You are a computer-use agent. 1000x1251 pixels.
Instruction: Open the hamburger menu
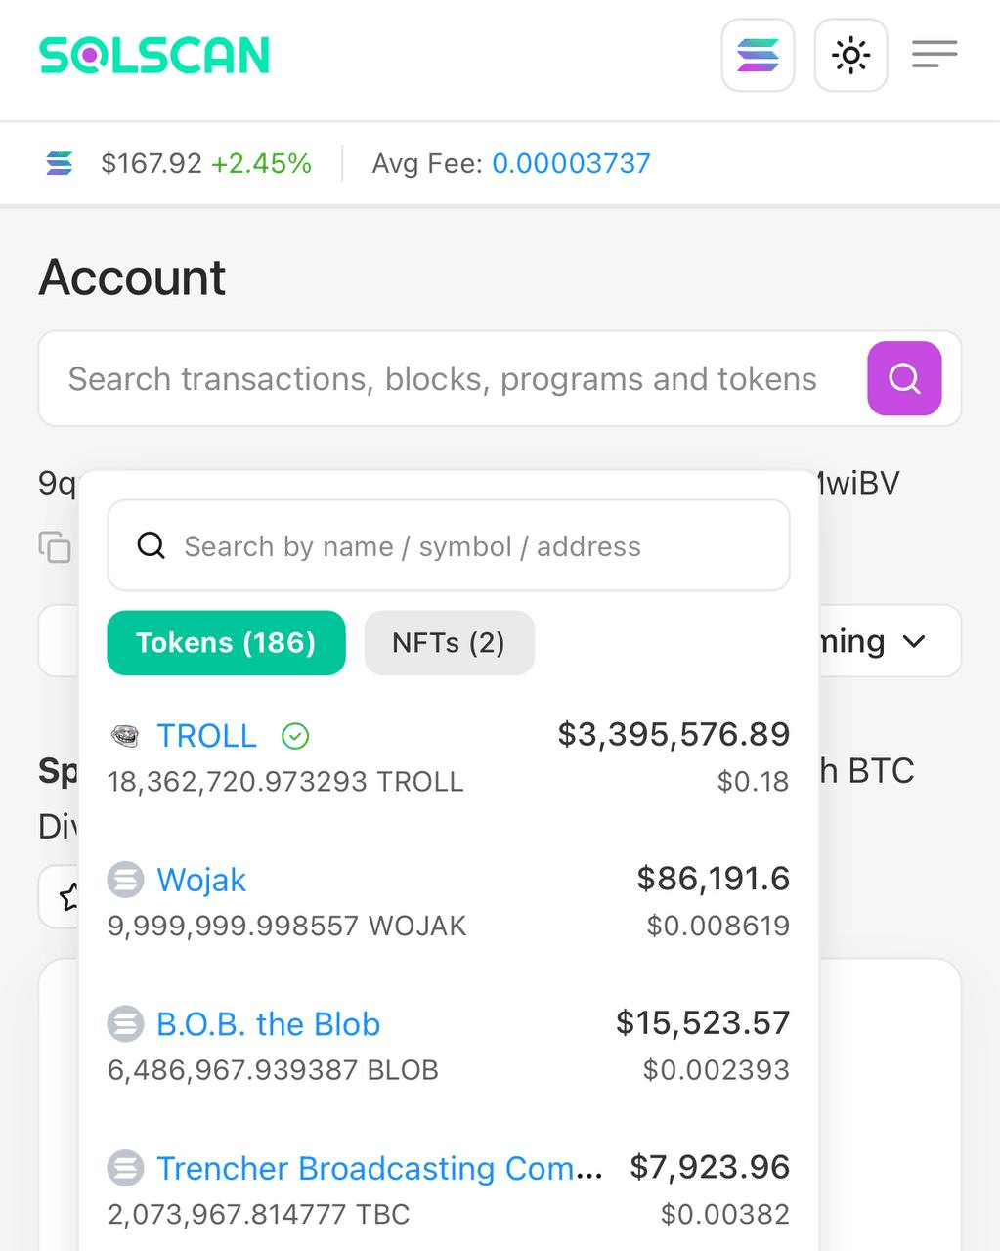click(x=935, y=54)
